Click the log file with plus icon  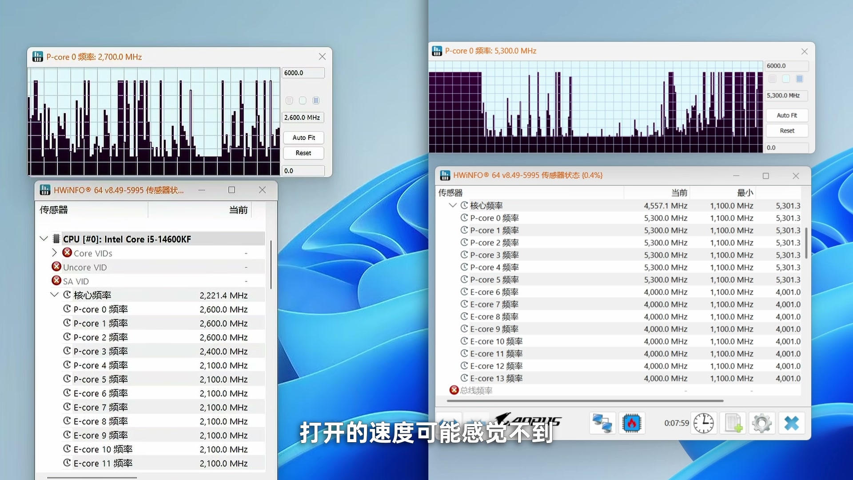[733, 423]
